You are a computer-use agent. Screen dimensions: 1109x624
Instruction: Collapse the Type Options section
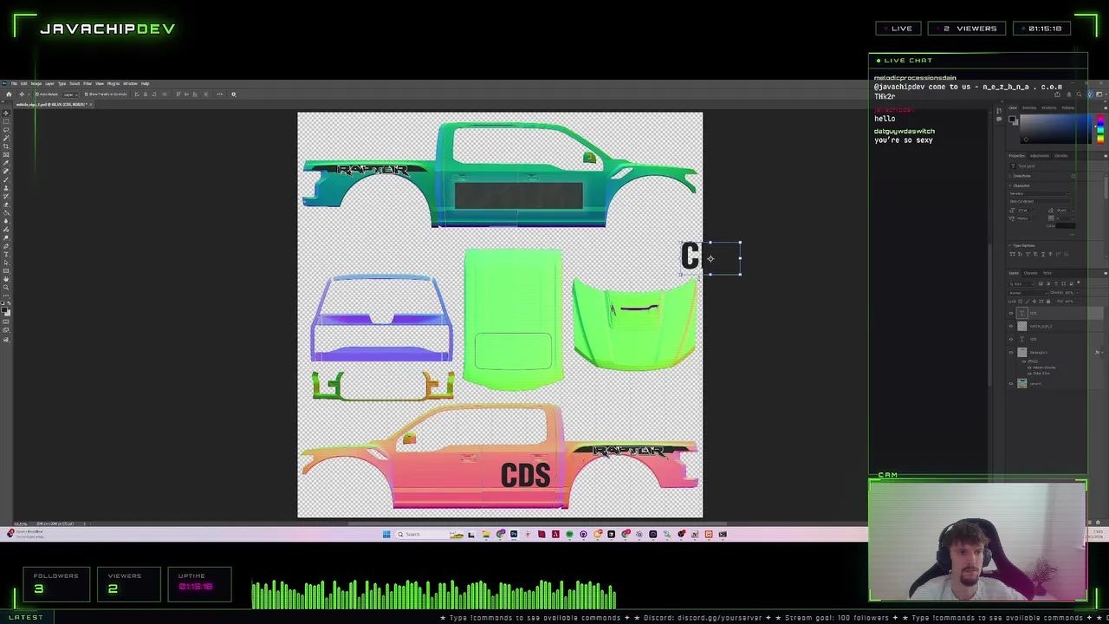click(x=1009, y=245)
